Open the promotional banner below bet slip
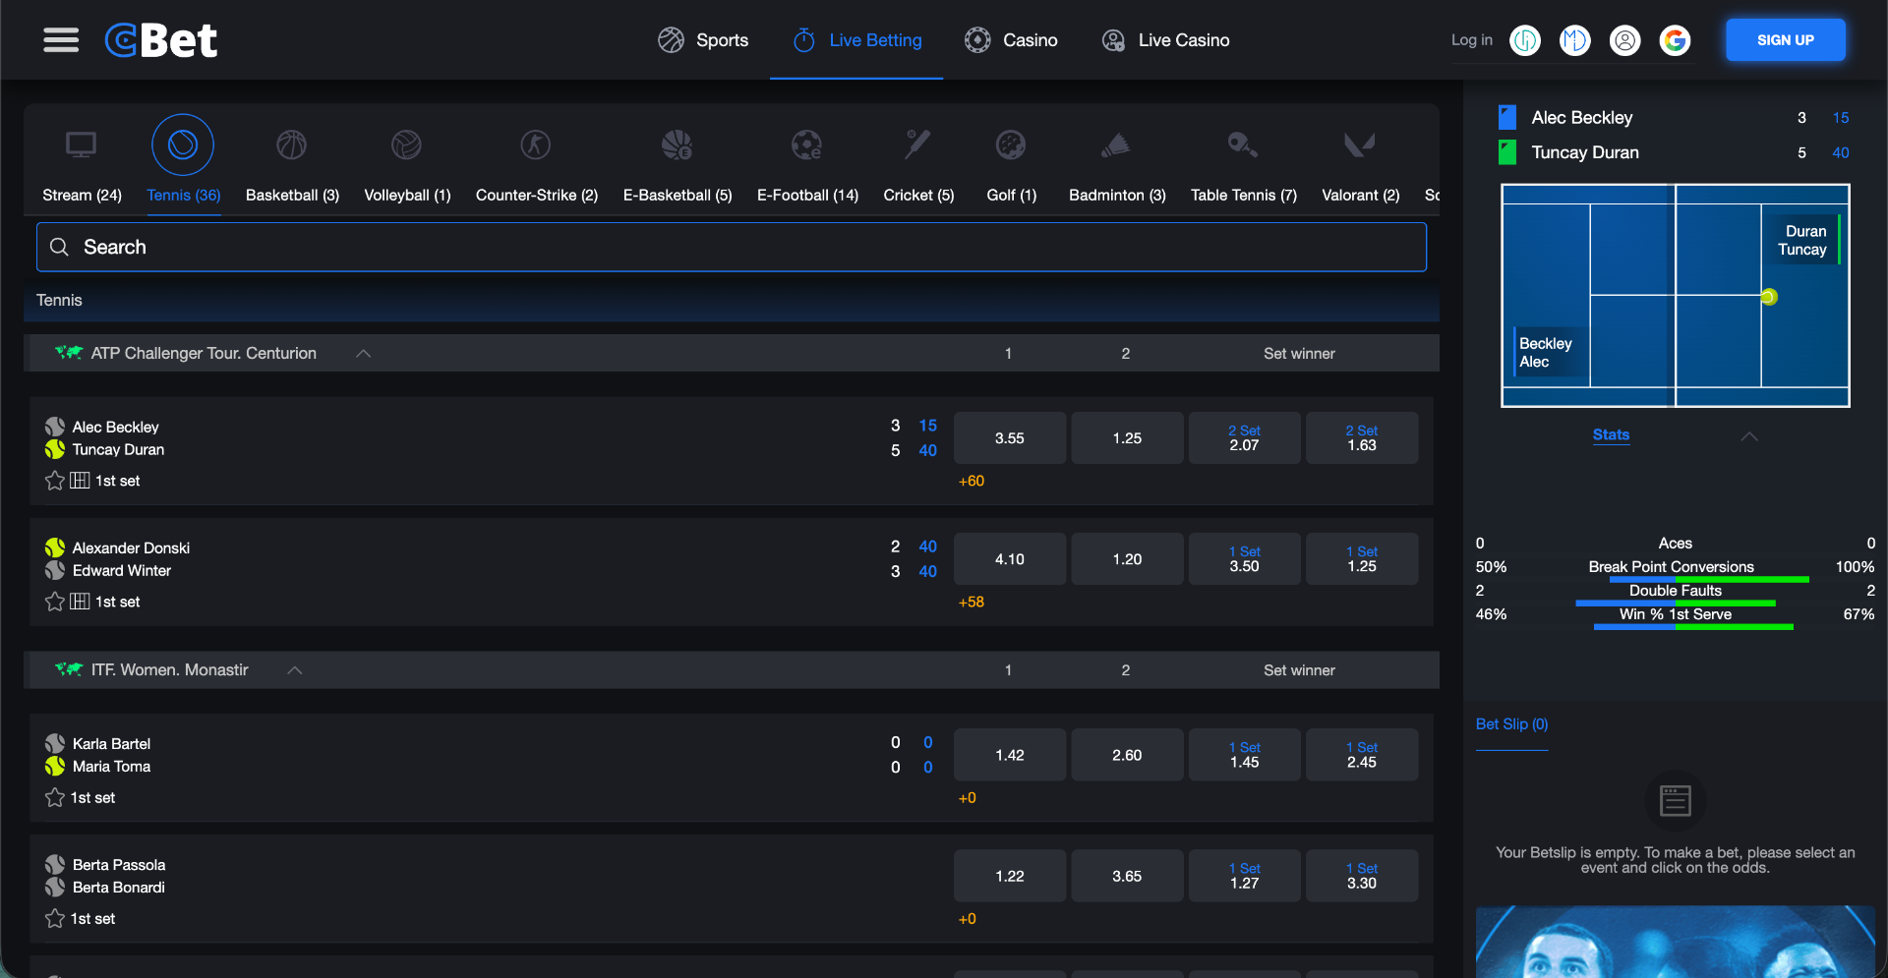This screenshot has width=1888, height=978. tap(1676, 942)
